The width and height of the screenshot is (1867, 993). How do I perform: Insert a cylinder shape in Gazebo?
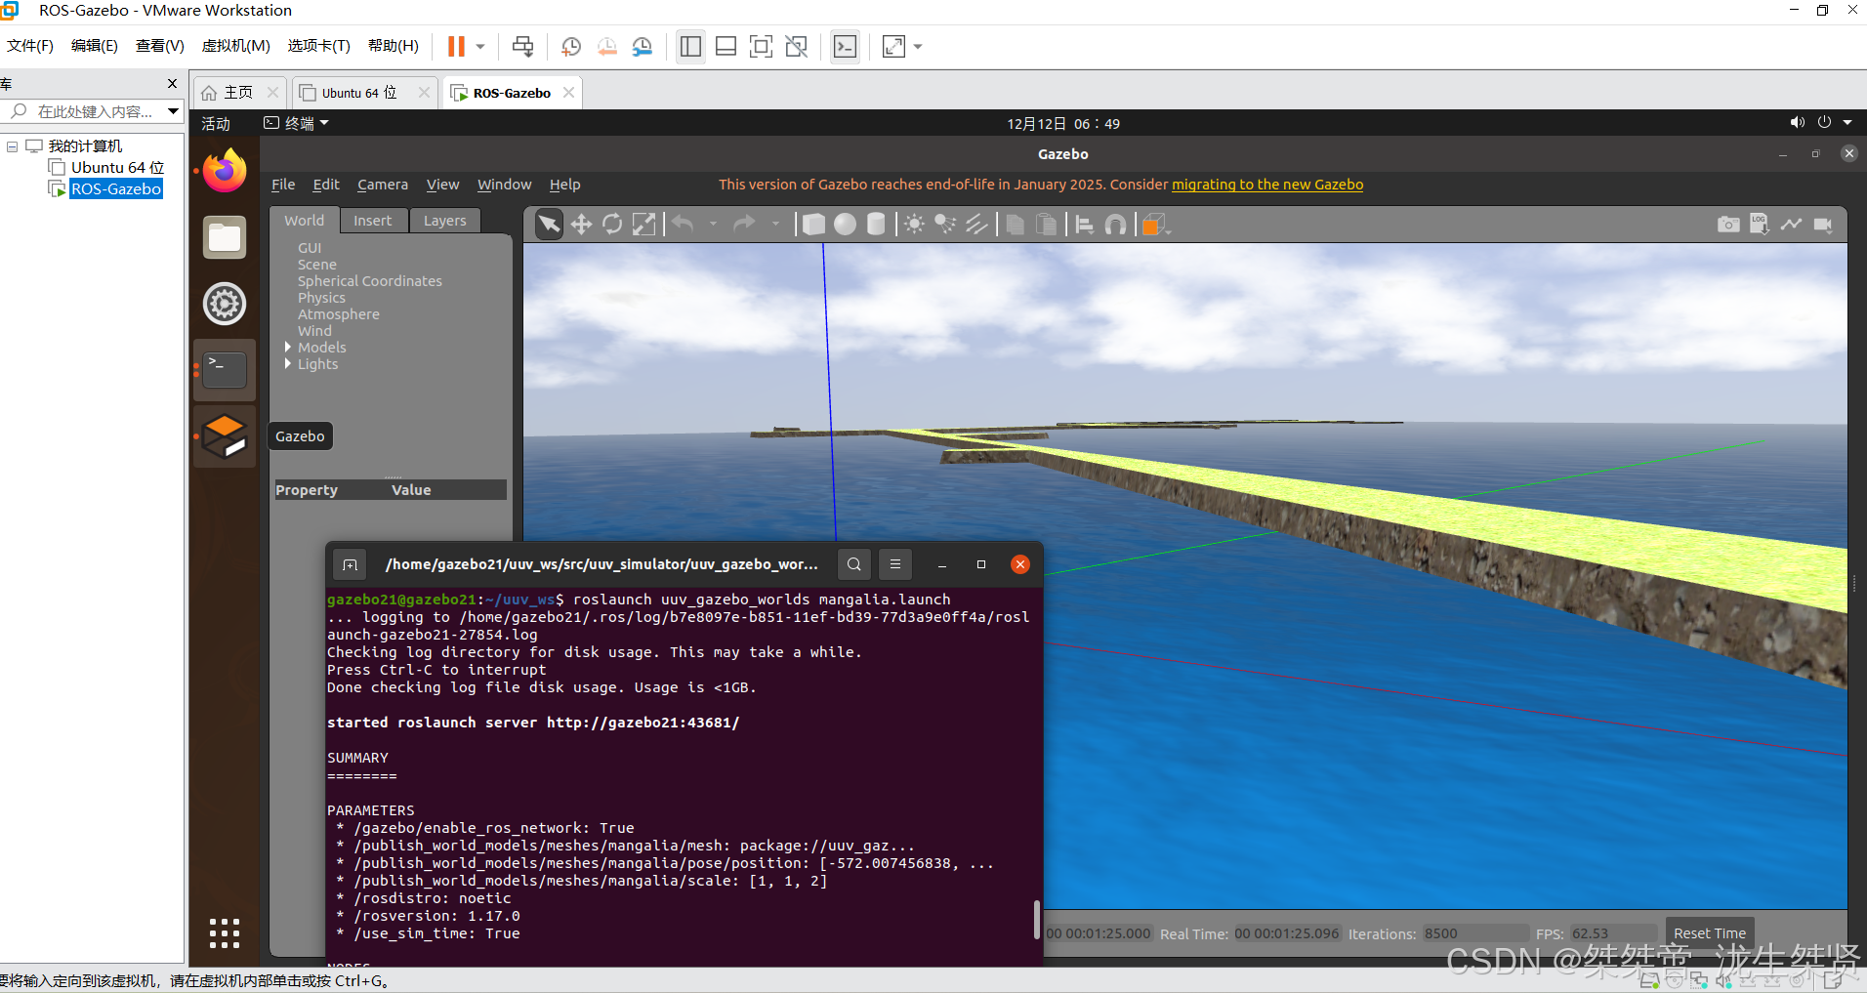876,225
